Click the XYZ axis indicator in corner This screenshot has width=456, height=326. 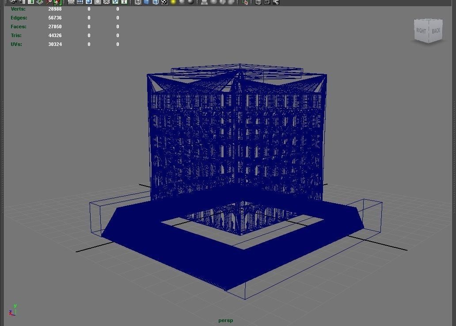pyautogui.click(x=12, y=310)
